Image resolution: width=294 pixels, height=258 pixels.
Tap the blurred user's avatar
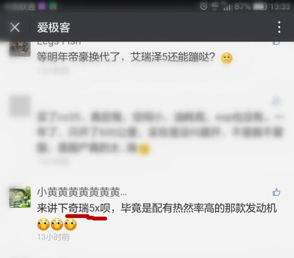click(20, 106)
